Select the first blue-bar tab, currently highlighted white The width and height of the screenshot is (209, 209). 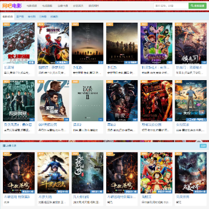click(x=8, y=17)
